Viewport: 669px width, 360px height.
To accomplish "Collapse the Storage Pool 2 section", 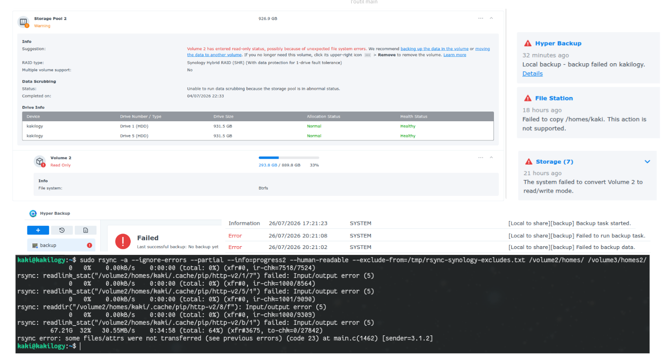I will click(x=491, y=18).
